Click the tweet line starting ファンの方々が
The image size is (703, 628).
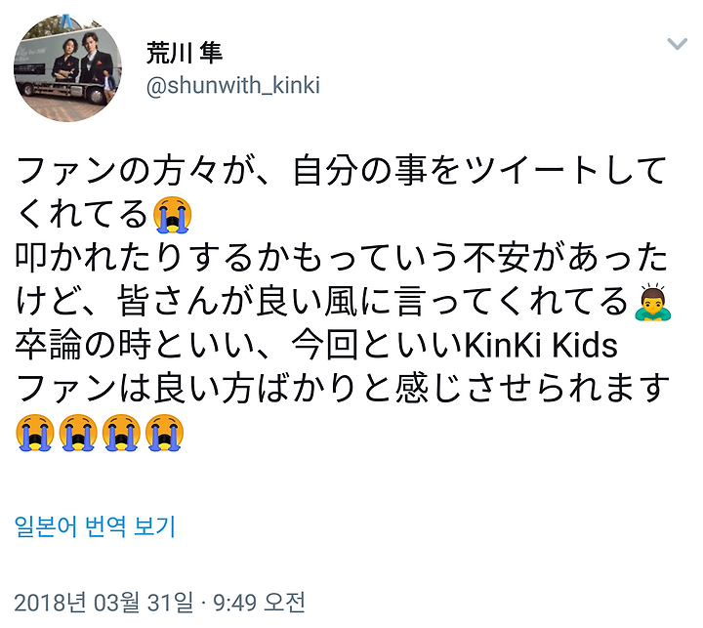[341, 171]
